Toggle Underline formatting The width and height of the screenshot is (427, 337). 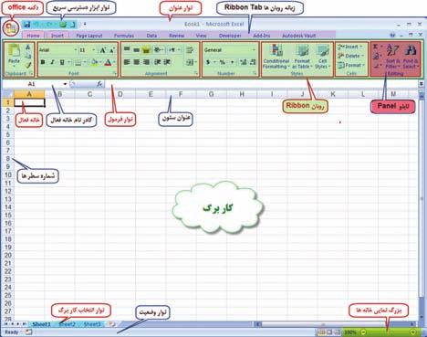tap(62, 62)
